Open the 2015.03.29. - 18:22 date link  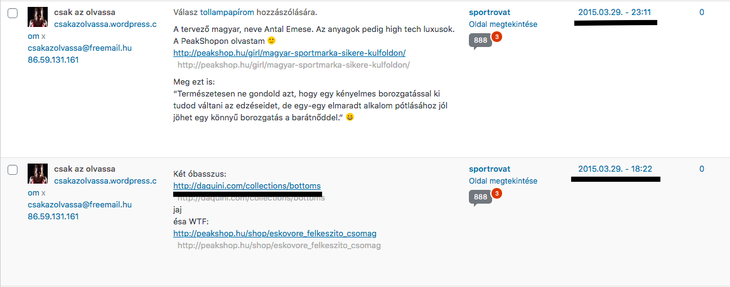pyautogui.click(x=615, y=169)
